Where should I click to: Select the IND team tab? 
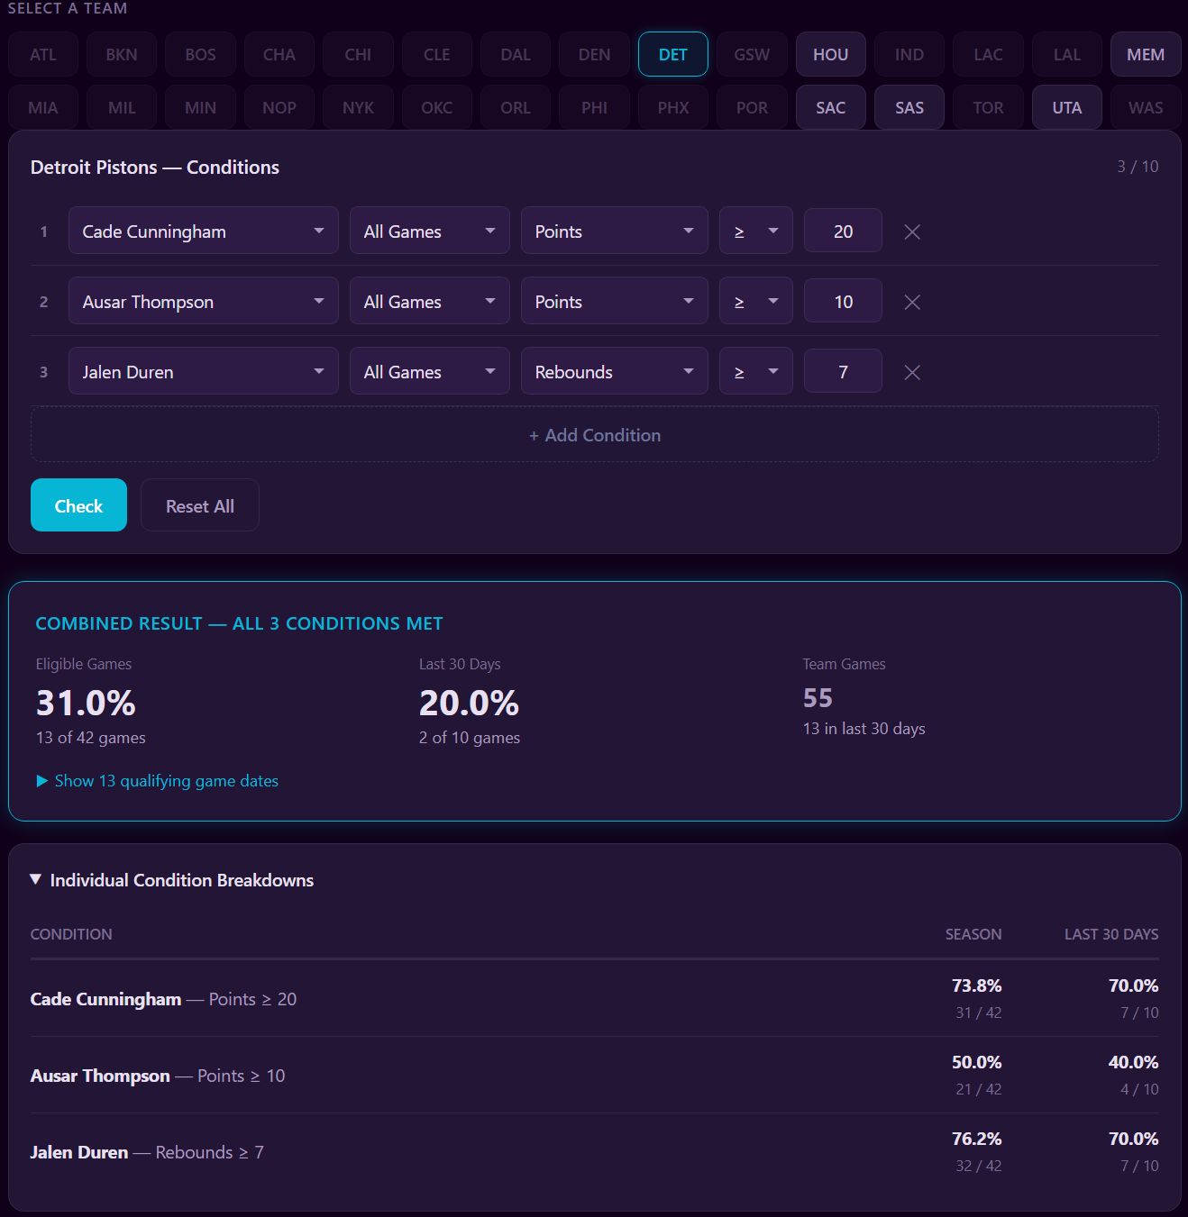909,55
